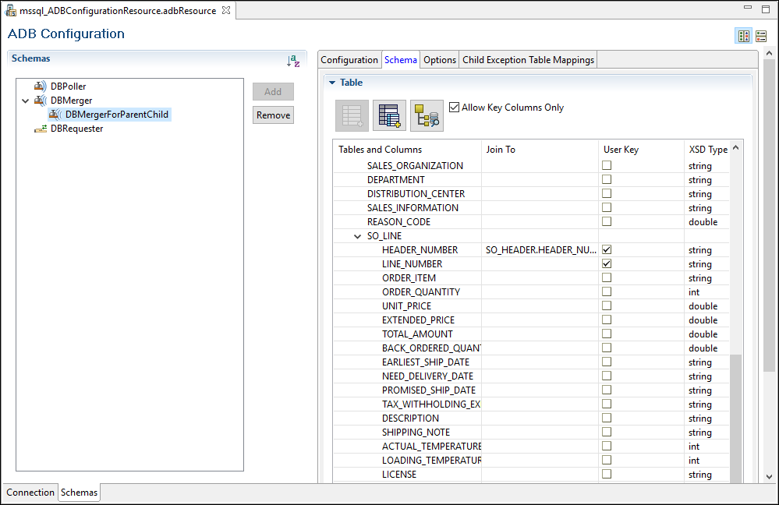Collapse the SO_LINE table node

point(357,236)
